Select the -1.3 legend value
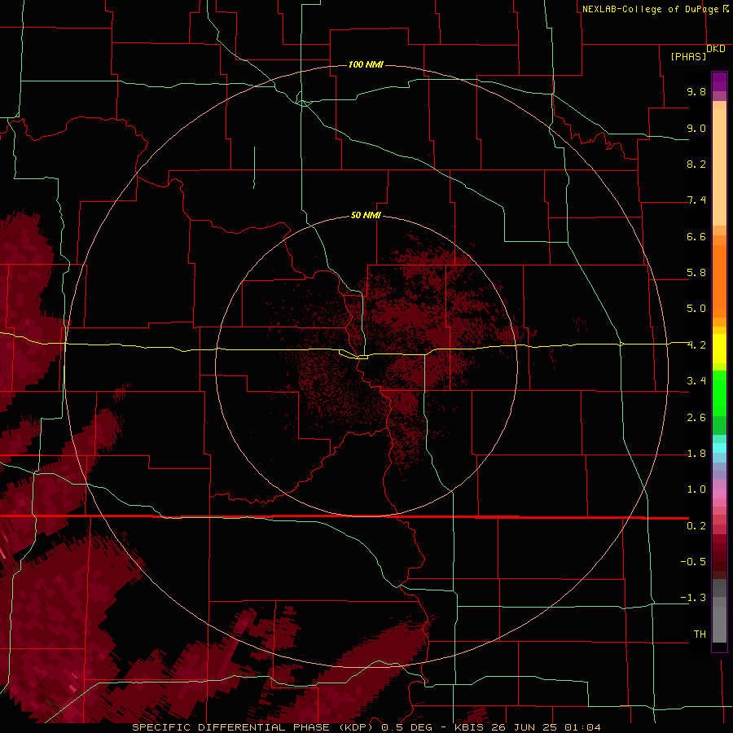This screenshot has height=733, width=733. [693, 598]
